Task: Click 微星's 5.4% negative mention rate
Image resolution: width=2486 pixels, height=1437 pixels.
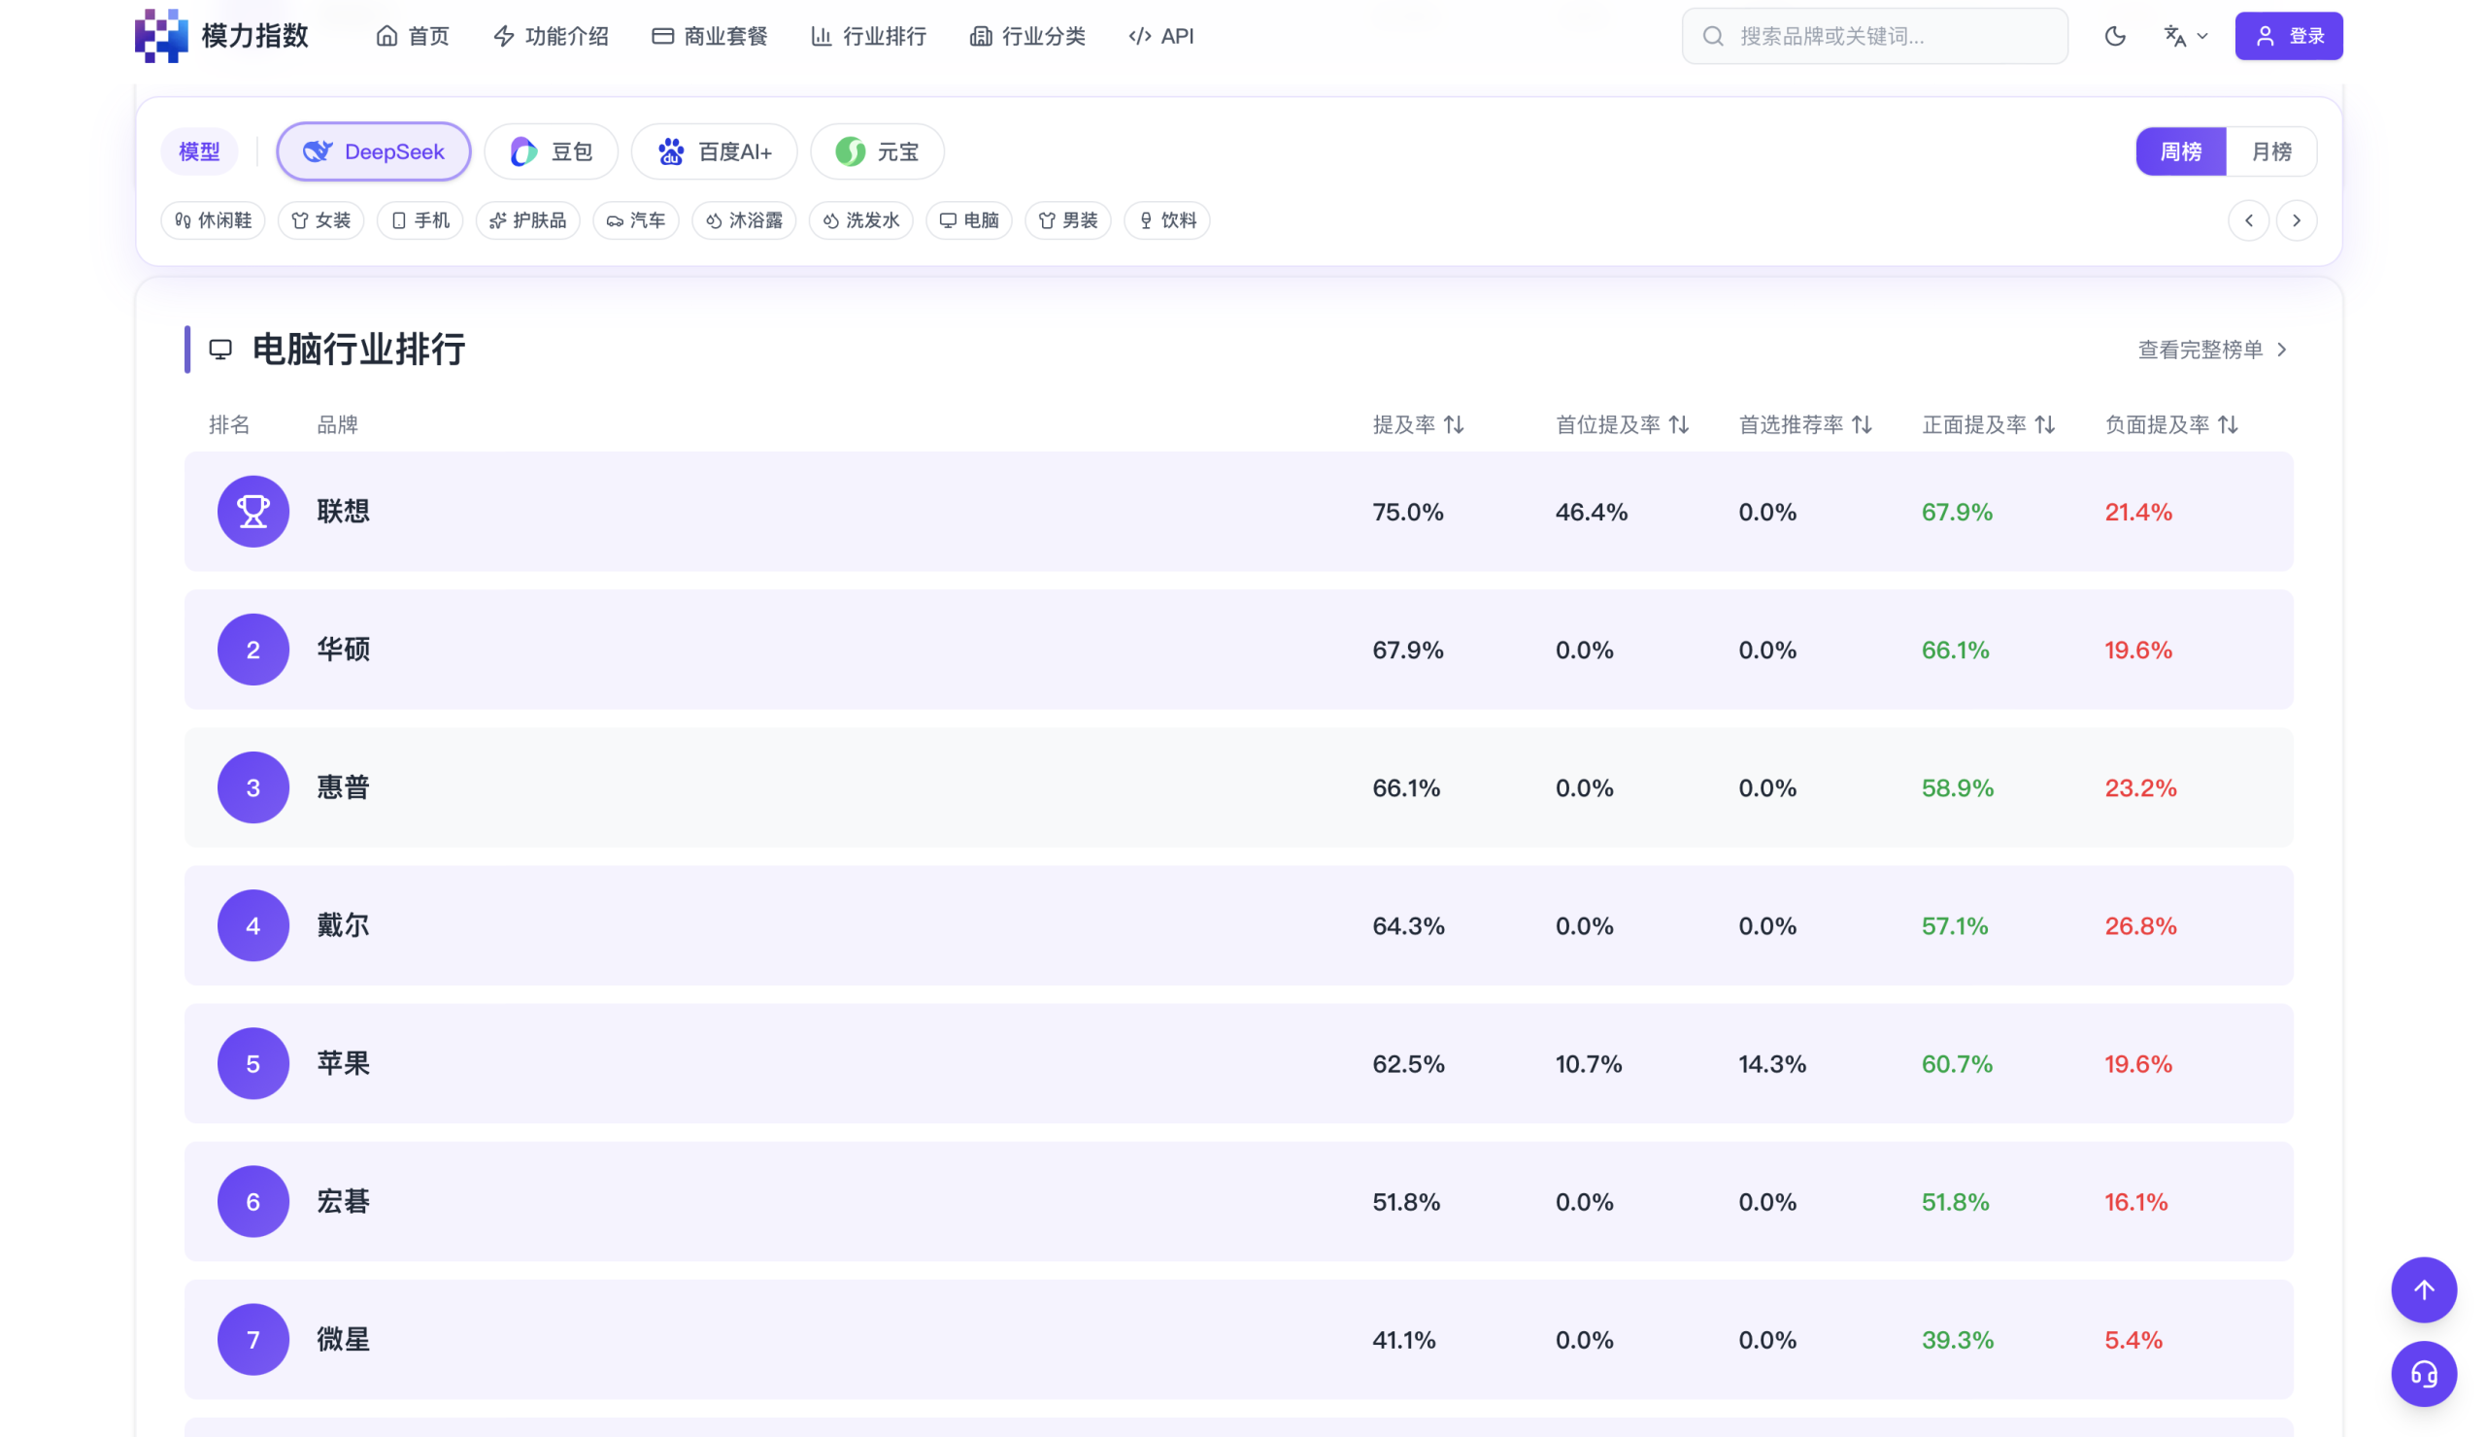Action: click(x=2133, y=1341)
